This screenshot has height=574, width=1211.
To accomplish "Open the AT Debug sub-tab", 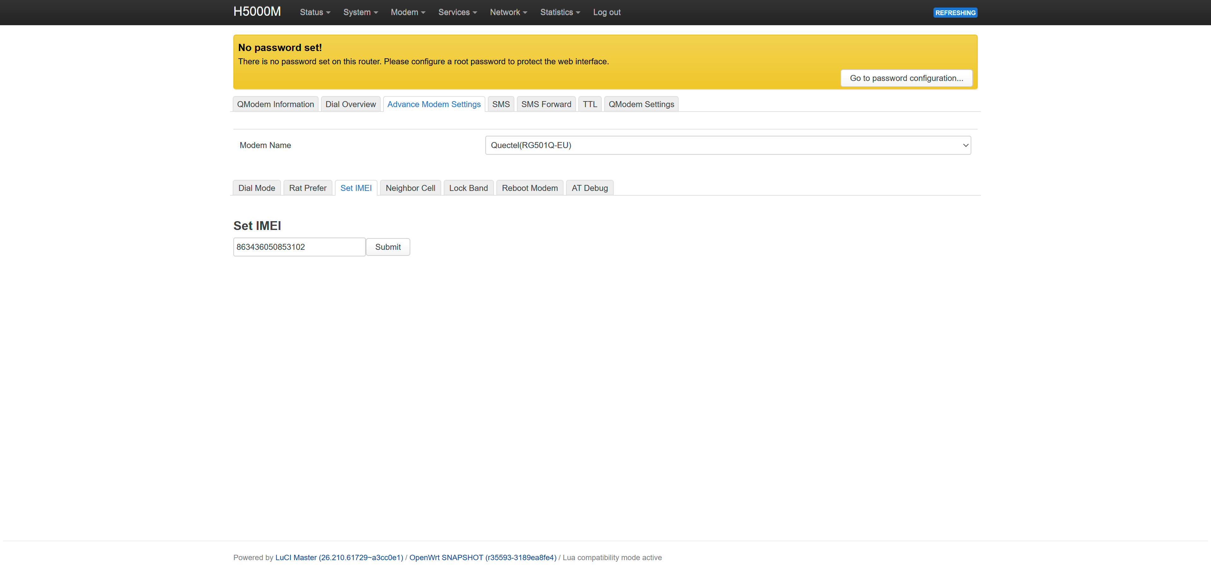I will pyautogui.click(x=589, y=188).
